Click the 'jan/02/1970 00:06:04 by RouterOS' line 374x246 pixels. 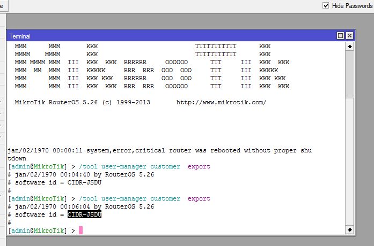pyautogui.click(x=81, y=206)
